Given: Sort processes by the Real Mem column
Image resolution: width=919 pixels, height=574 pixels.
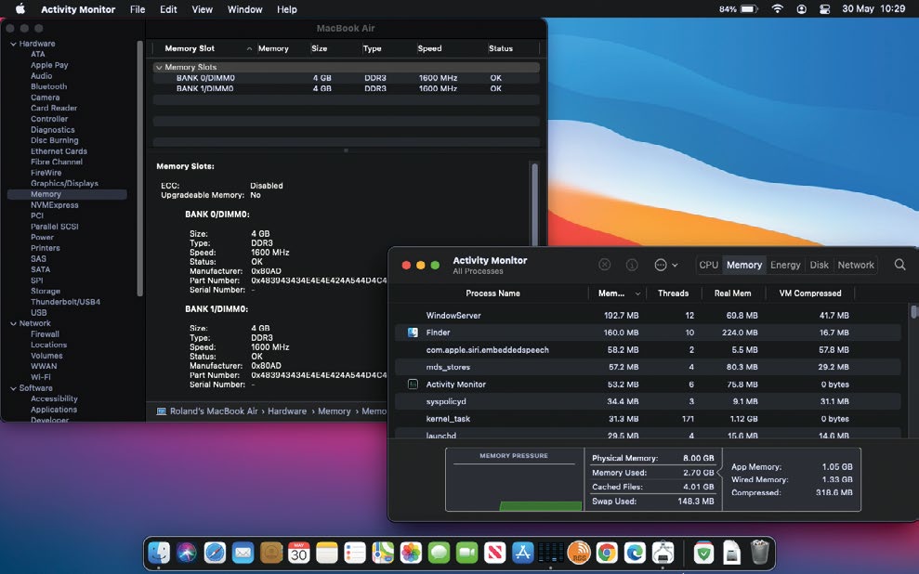Looking at the screenshot, I should tap(732, 293).
